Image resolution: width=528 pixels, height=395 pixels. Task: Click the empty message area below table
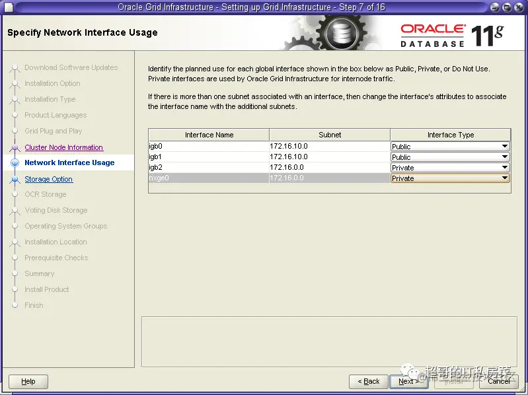[329, 341]
